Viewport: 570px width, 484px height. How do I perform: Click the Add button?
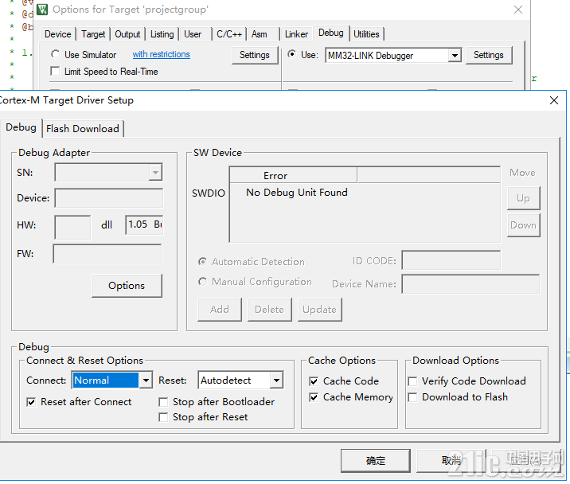[220, 310]
